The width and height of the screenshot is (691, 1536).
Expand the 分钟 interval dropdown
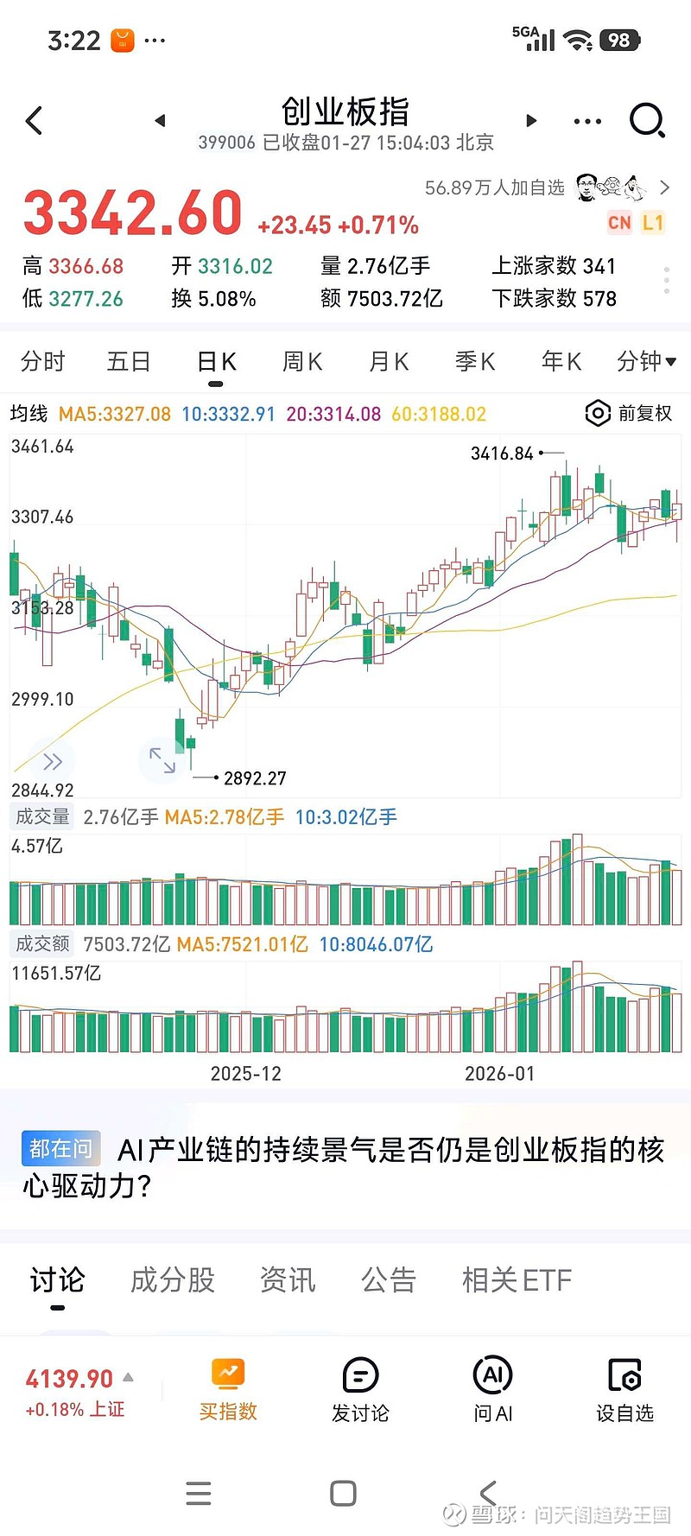coord(646,361)
